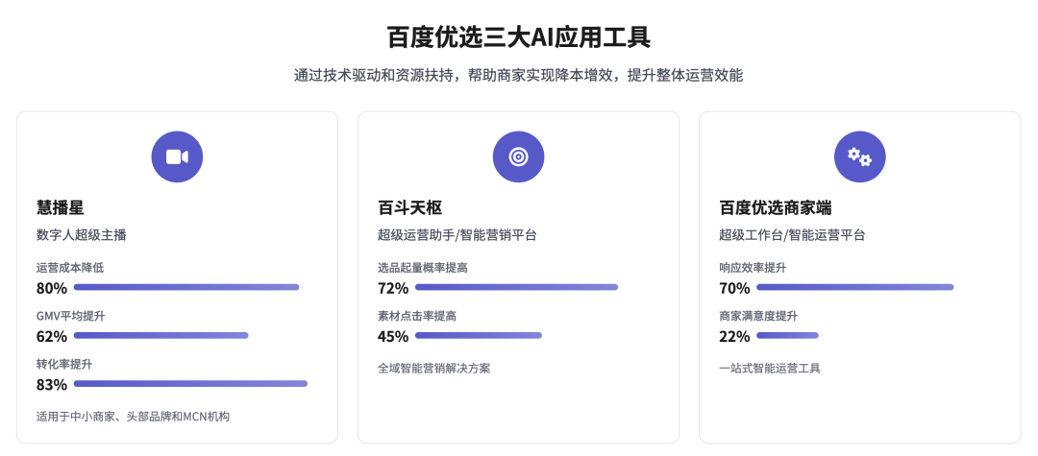1038x456 pixels.
Task: Click the 超级运营助手/智能营销平台 subtitle
Action: click(x=457, y=234)
